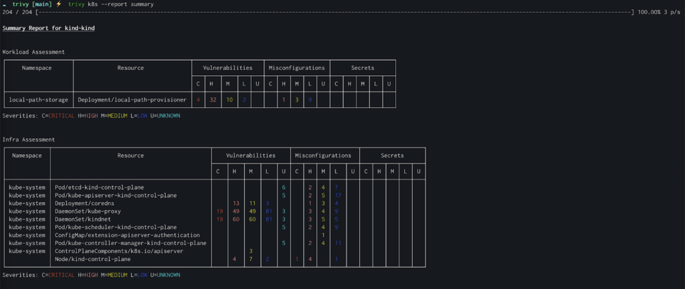This screenshot has width=685, height=289.
Task: Click the local-path-storage namespace cell
Action: point(39,100)
